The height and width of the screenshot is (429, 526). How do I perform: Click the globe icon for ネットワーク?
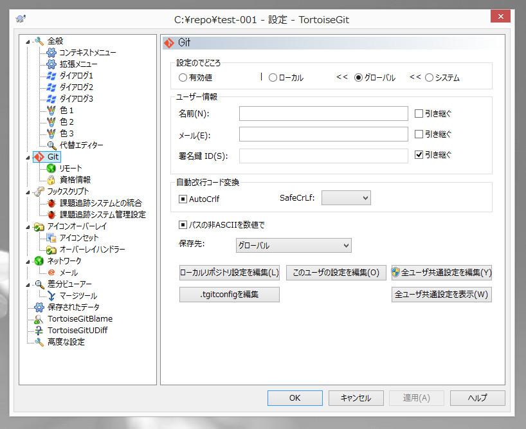[39, 261]
